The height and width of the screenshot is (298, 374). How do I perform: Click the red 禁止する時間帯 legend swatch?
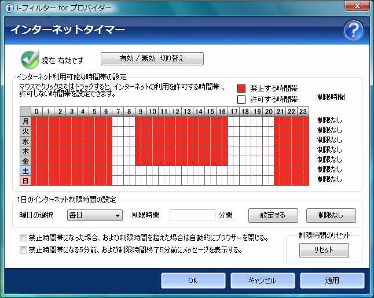coord(241,88)
